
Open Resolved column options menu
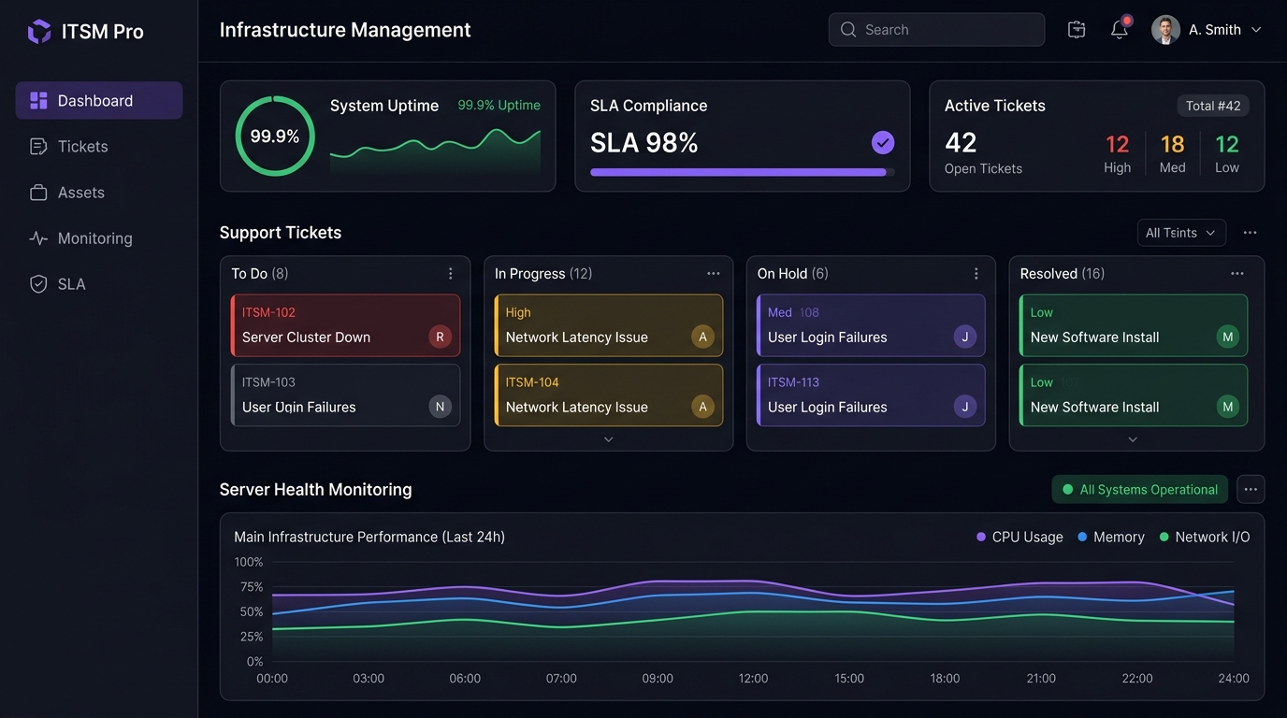click(1237, 274)
